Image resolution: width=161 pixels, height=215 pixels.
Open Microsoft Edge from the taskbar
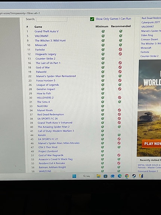click(120, 176)
